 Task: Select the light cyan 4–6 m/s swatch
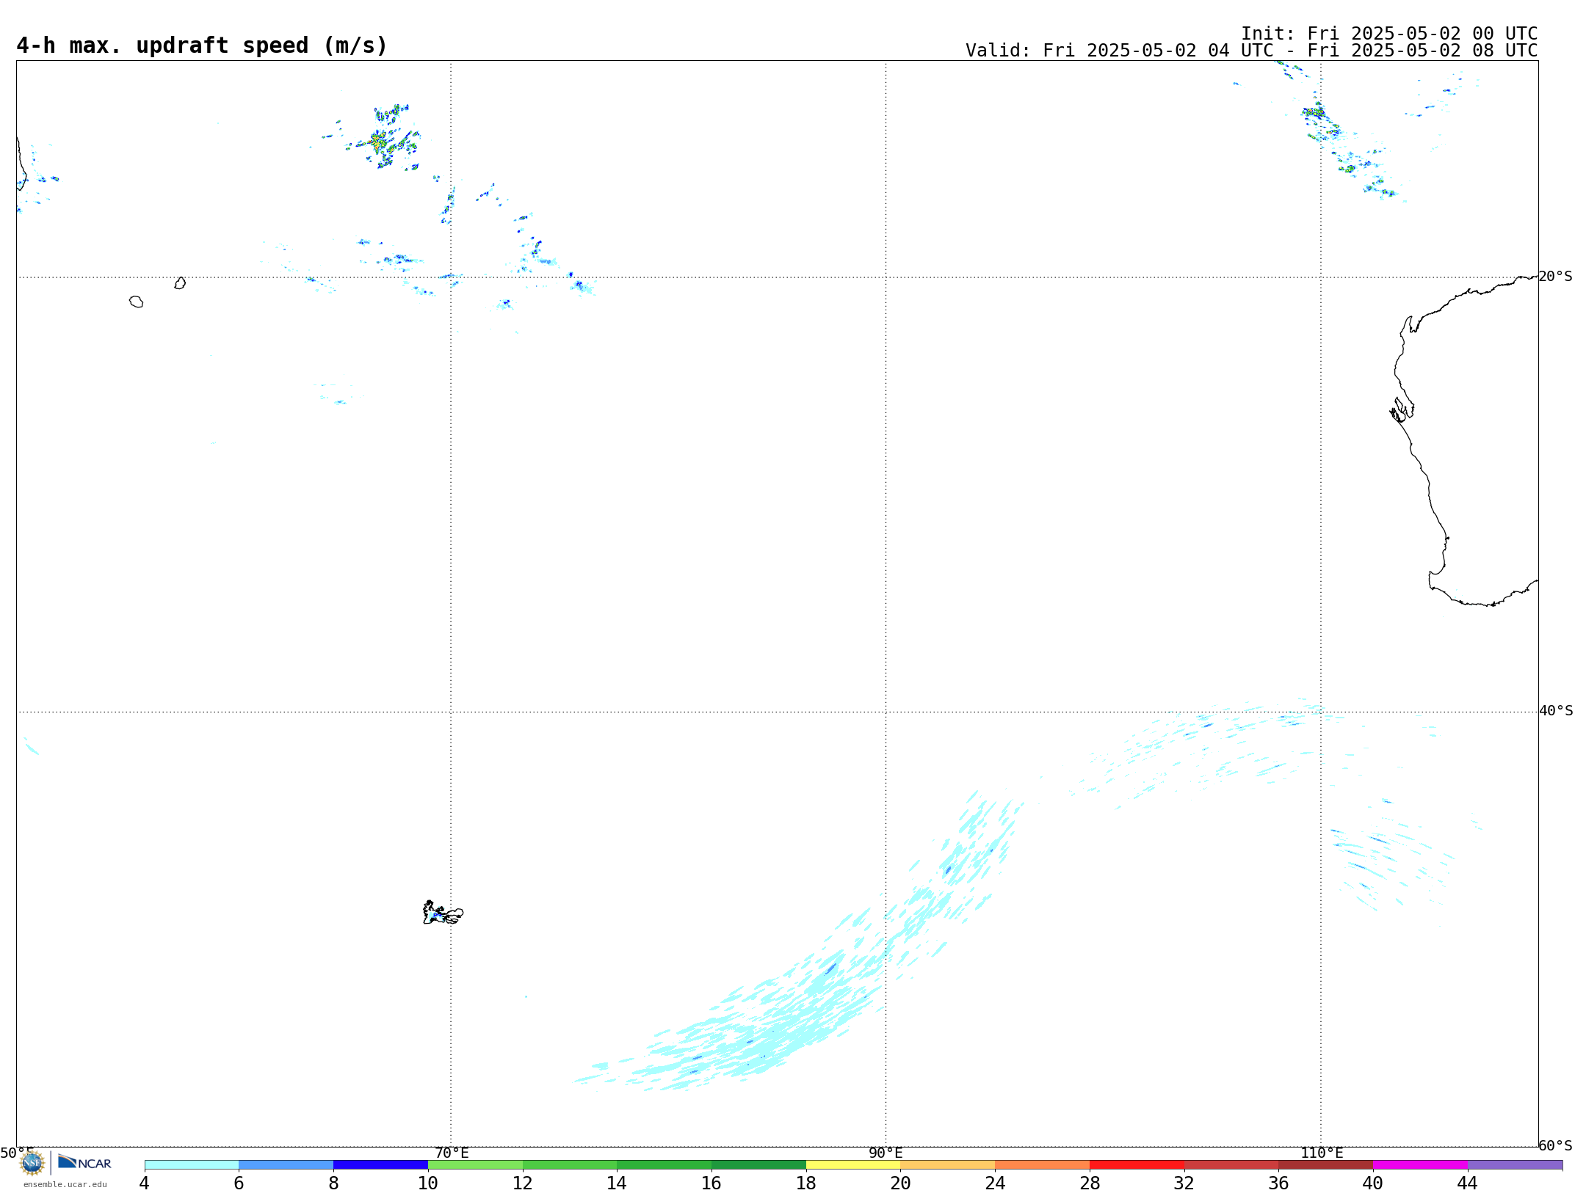coord(192,1165)
